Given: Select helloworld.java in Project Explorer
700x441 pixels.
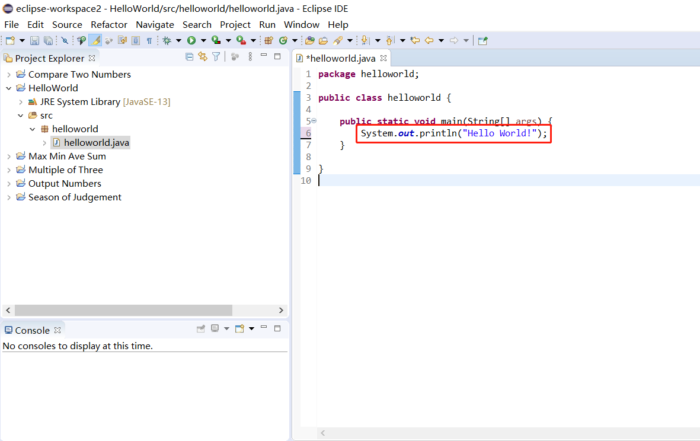Looking at the screenshot, I should point(96,143).
